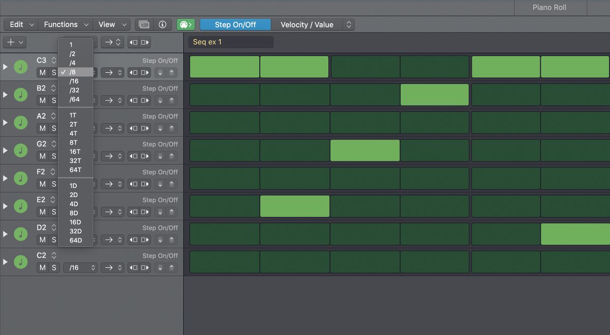Select the green pattern browser icon
Image resolution: width=610 pixels, height=335 pixels.
click(x=186, y=24)
